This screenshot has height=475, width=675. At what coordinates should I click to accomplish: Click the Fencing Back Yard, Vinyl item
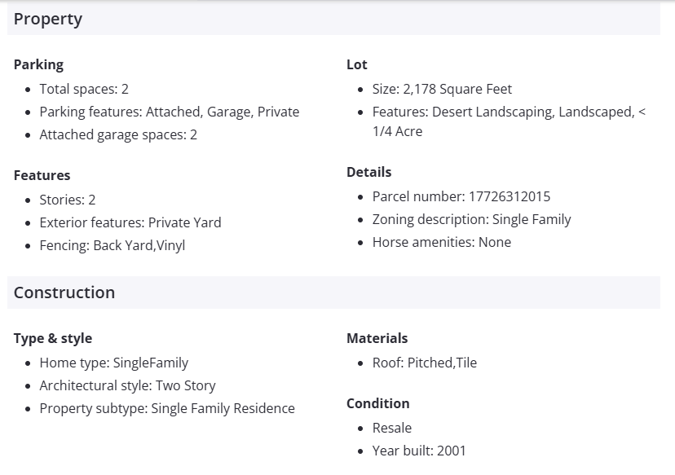112,245
